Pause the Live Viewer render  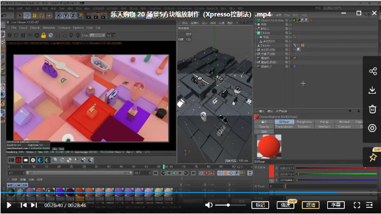coord(23,36)
